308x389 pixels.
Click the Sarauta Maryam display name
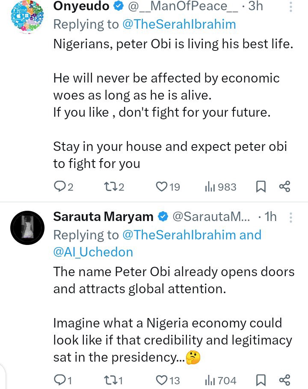pos(103,217)
